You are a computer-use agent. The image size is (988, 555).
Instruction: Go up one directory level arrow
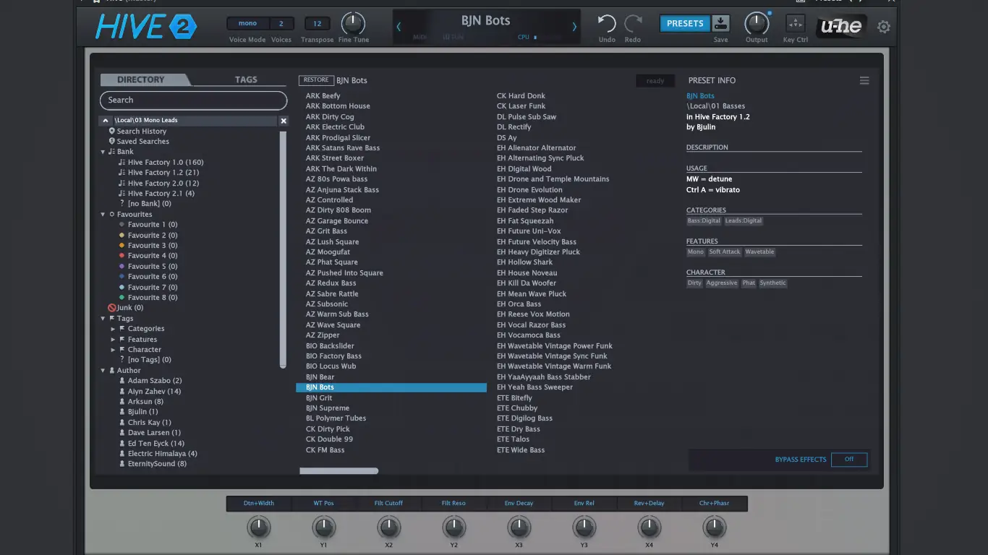(106, 121)
